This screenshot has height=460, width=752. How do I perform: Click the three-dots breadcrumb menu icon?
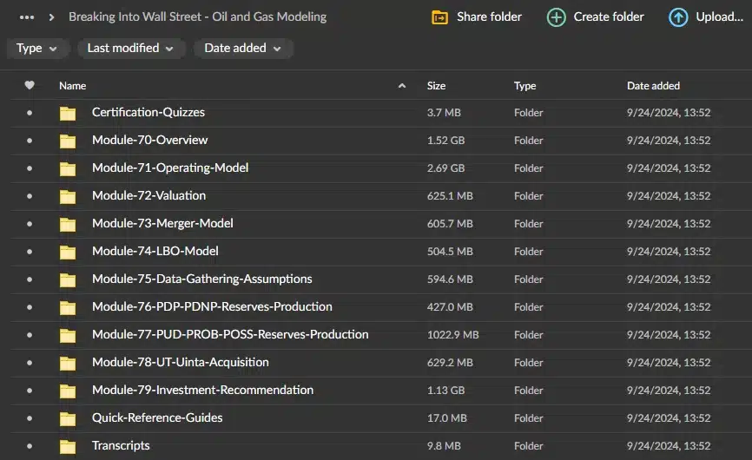pos(27,17)
